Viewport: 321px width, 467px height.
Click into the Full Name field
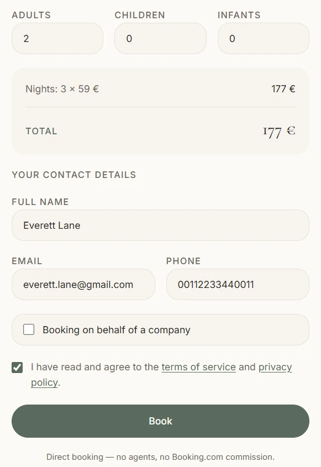point(160,225)
